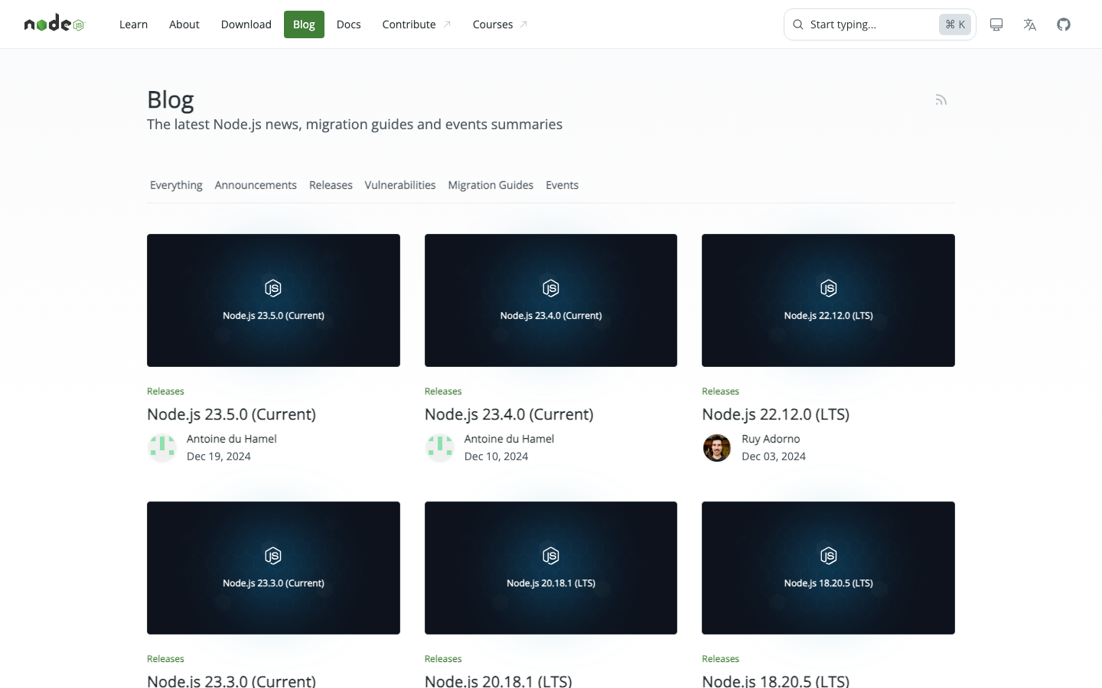Screen dimensions: 1102x688
Task: Switch to the Everything tab
Action: click(x=176, y=185)
